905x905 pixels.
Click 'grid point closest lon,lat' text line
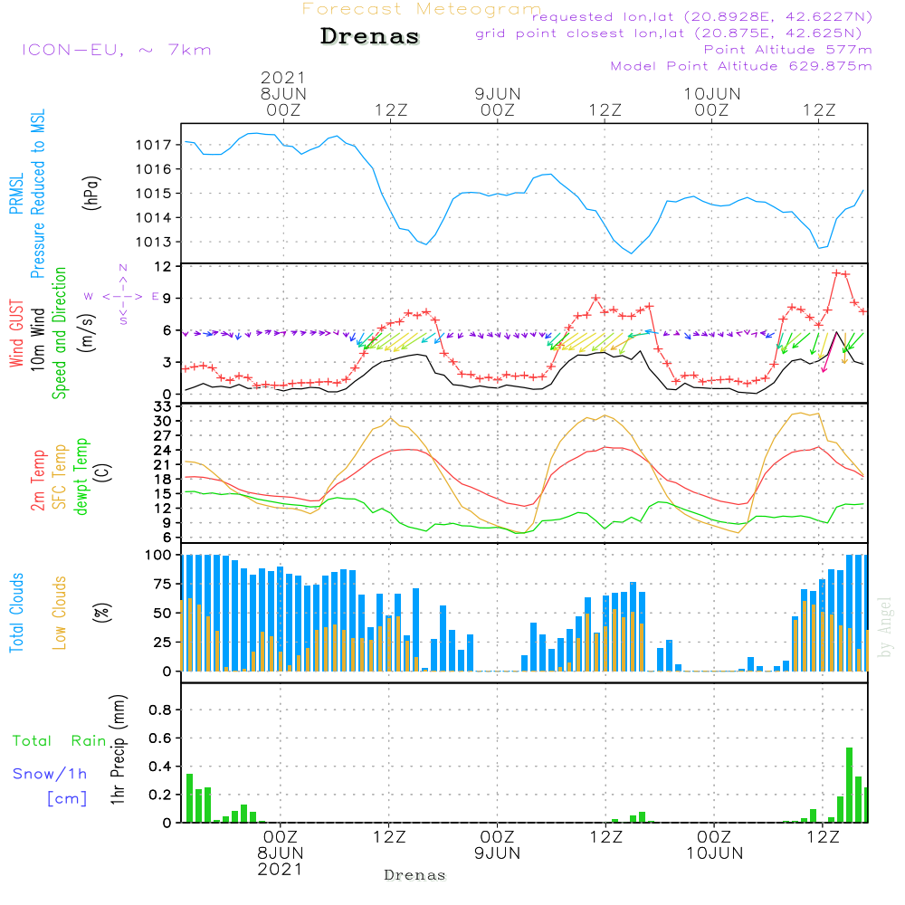pos(669,33)
